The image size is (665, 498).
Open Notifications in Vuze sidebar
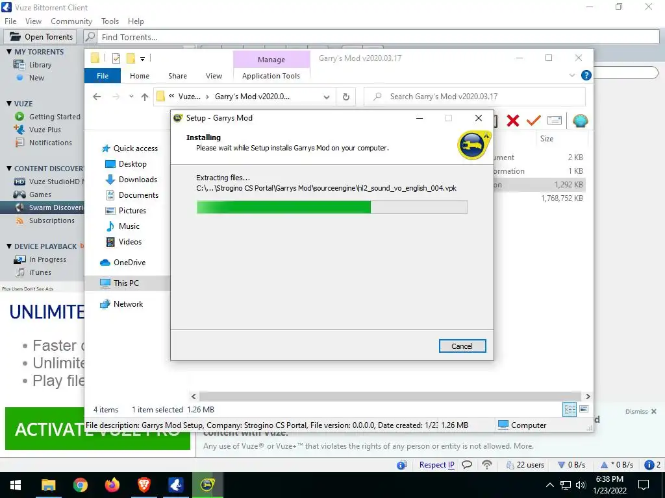click(50, 143)
